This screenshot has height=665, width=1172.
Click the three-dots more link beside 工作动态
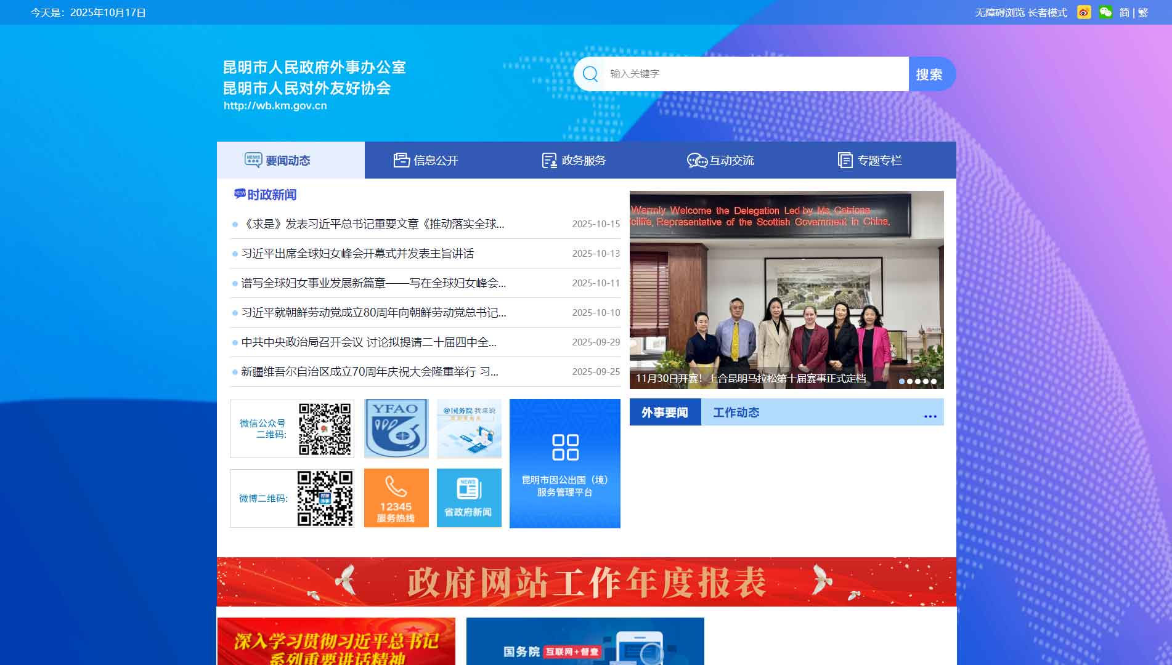(930, 416)
